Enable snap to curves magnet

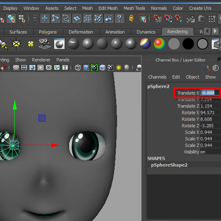pyautogui.click(x=168, y=18)
